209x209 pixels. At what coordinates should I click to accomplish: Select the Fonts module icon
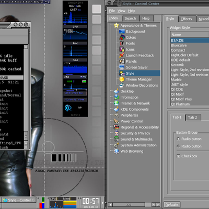(x=122, y=43)
